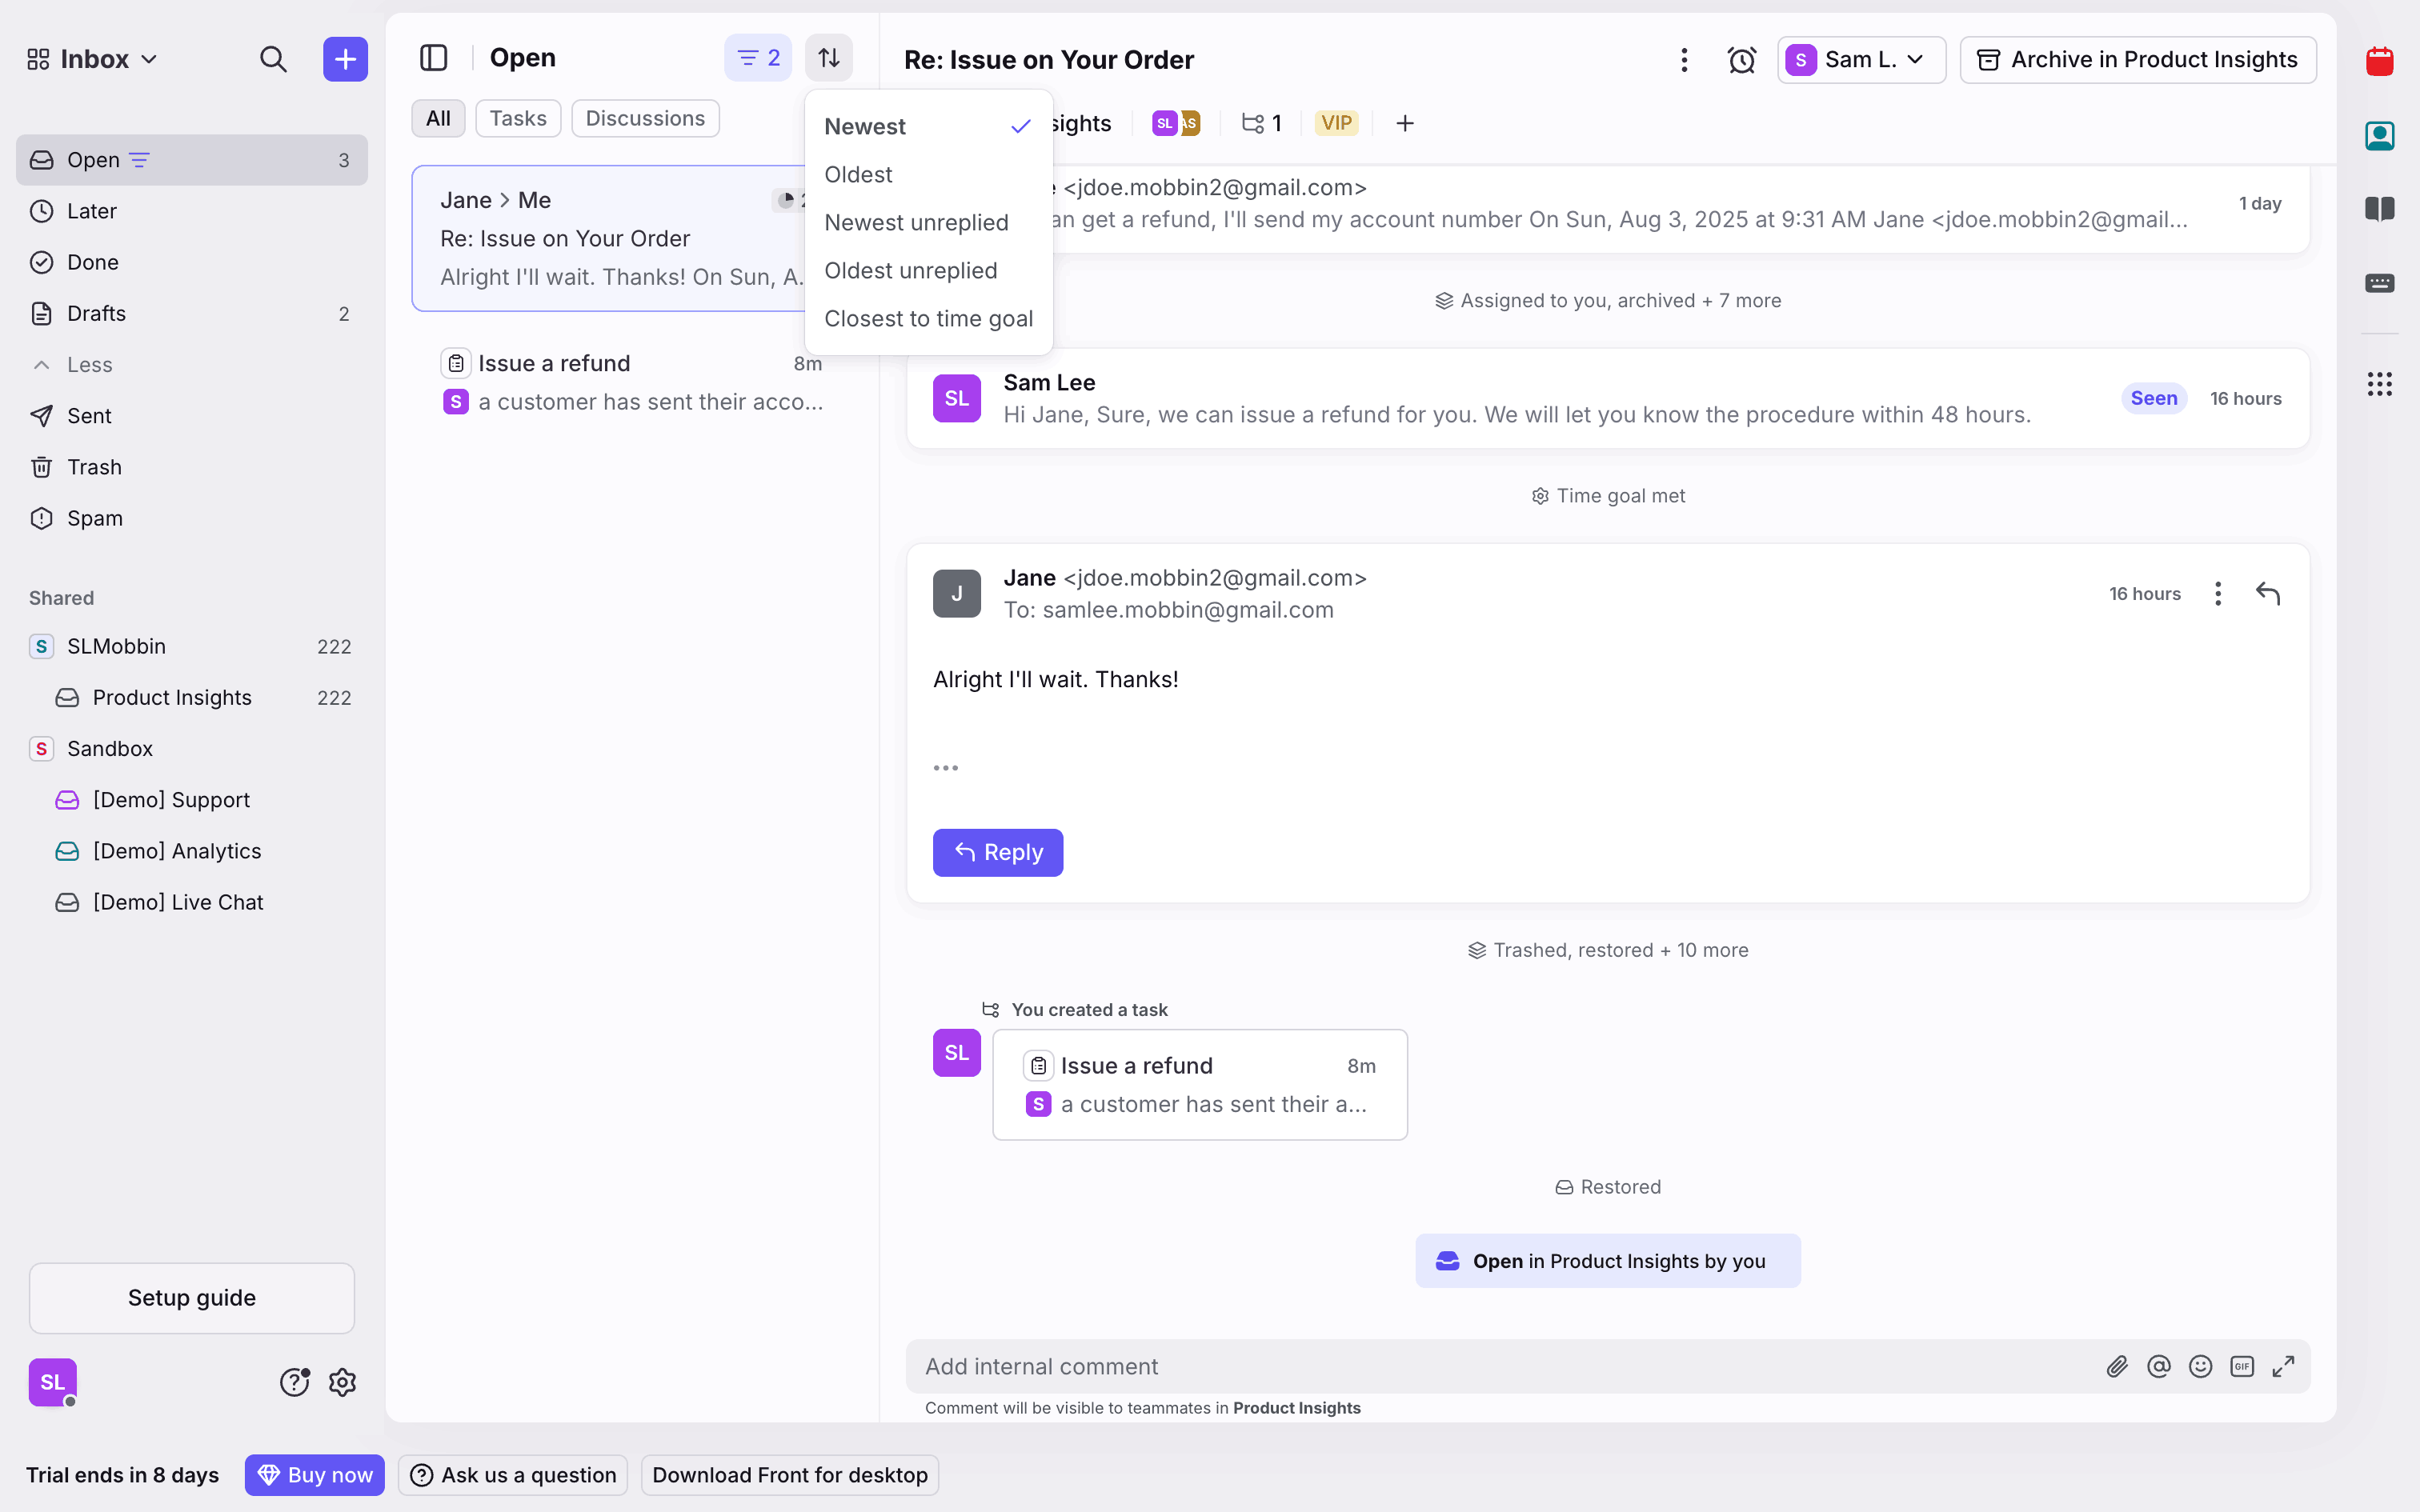Open the settings gear icon
This screenshot has height=1512, width=2420.
click(343, 1382)
